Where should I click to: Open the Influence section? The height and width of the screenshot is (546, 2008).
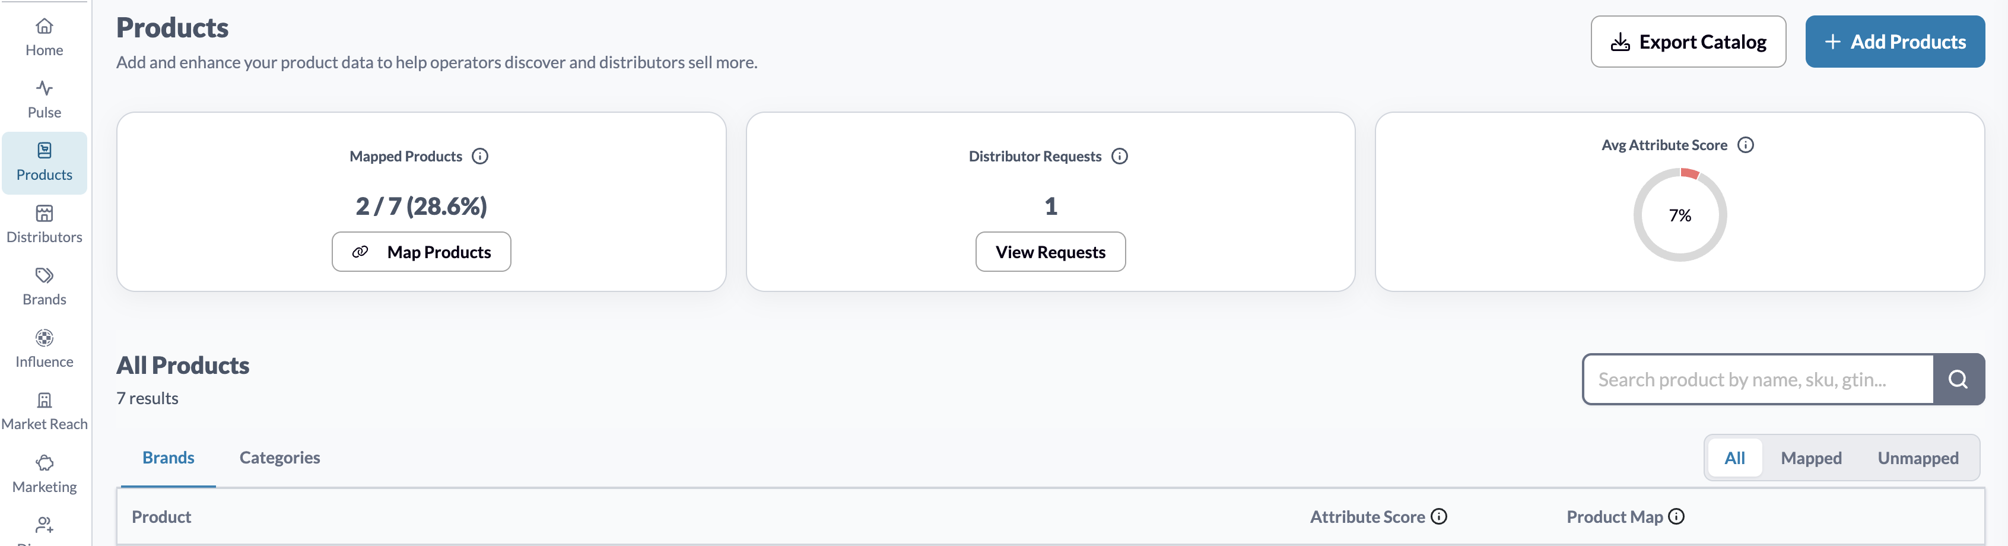point(45,350)
